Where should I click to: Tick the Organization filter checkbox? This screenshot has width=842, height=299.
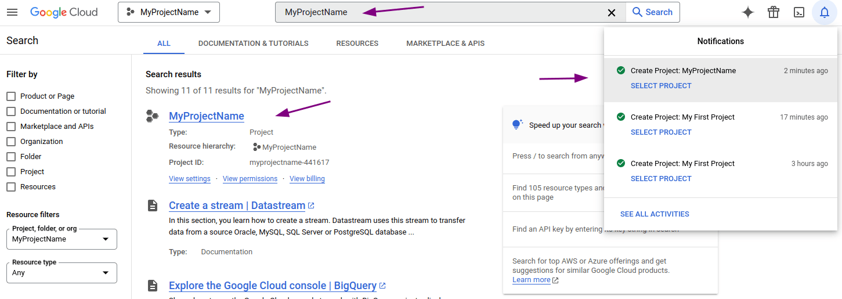point(11,142)
